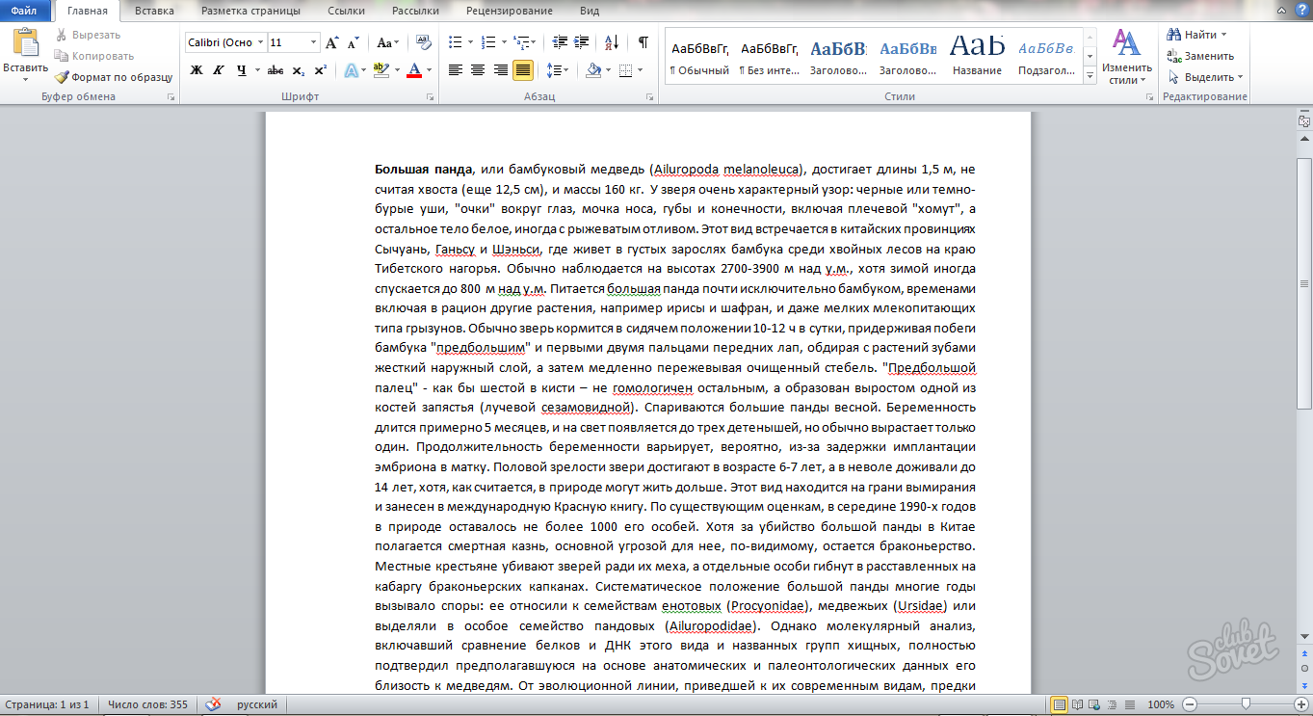Open Font (Шрифт) dialog launcher

click(430, 97)
